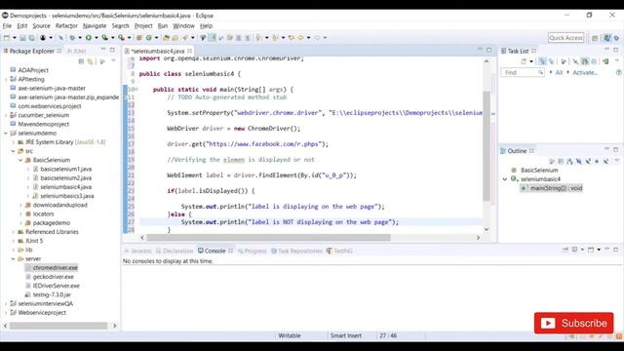Collapse the BasicSelenium package node
Screen dimensions: 624x351
(20, 160)
